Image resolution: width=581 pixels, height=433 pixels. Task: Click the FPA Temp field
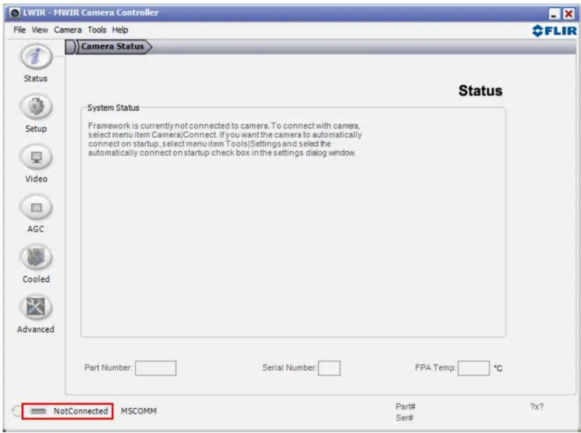[474, 368]
